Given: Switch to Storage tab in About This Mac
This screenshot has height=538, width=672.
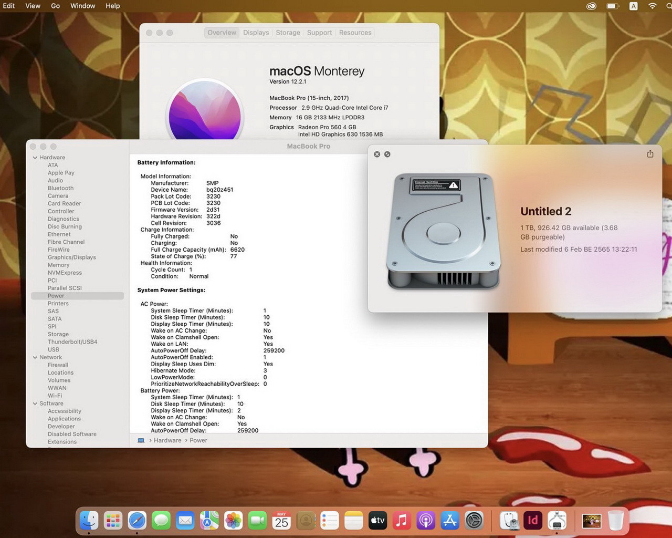Looking at the screenshot, I should [x=288, y=33].
